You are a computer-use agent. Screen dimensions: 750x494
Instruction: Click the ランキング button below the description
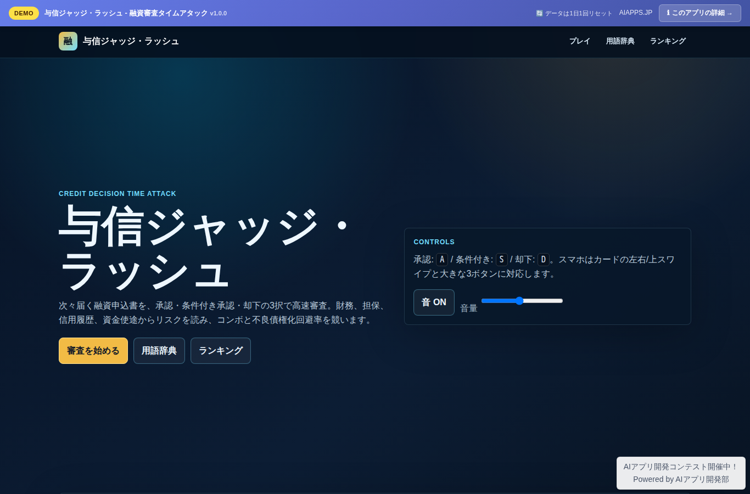coord(221,351)
